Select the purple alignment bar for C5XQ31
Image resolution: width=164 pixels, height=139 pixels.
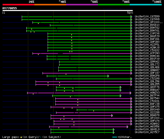point(93,101)
